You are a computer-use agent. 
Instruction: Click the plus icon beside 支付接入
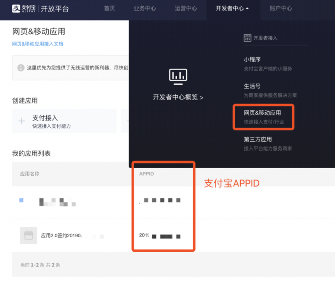coord(21,121)
